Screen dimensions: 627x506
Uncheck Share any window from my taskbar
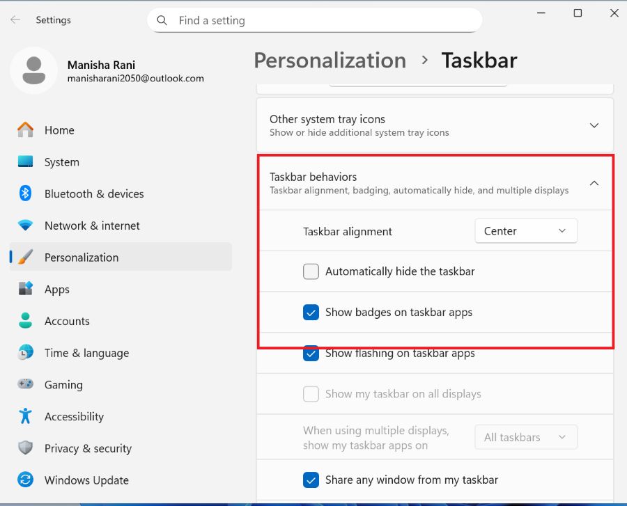tap(311, 480)
